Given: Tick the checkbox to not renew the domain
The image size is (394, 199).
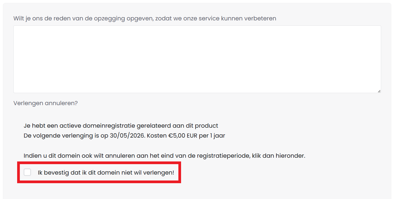Looking at the screenshot, I should click(x=27, y=172).
